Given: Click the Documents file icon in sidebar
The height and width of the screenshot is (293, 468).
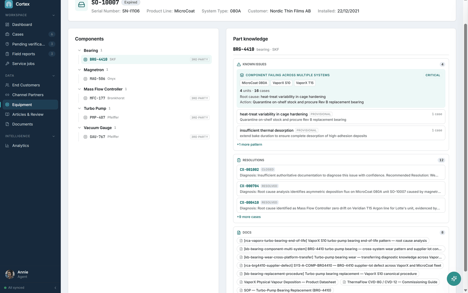Looking at the screenshot, I should (x=7, y=124).
